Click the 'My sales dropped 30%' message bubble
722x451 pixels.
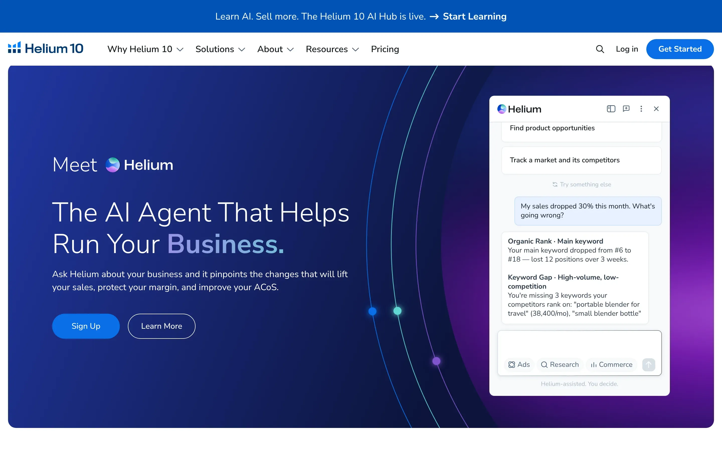point(588,210)
